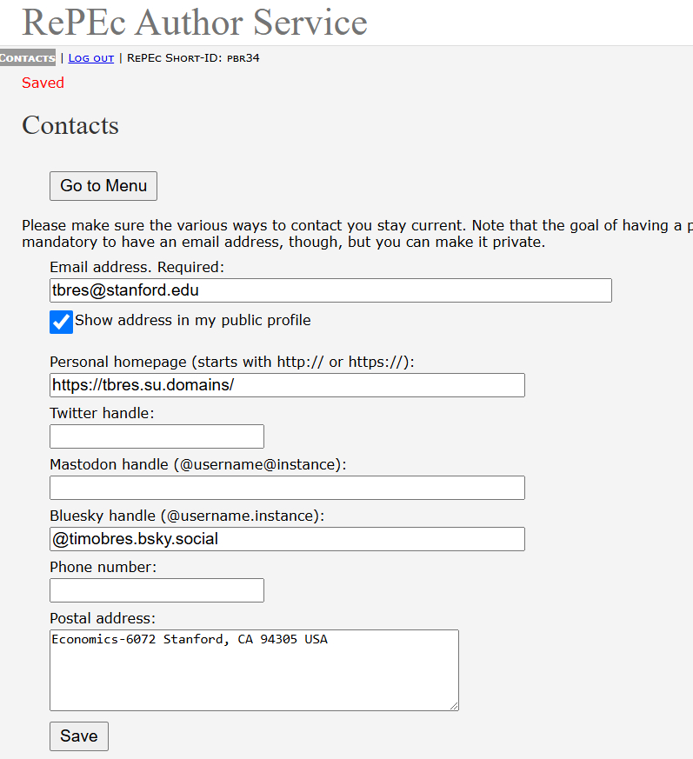Select the Mastodon handle input box
This screenshot has width=693, height=759.
tap(287, 488)
